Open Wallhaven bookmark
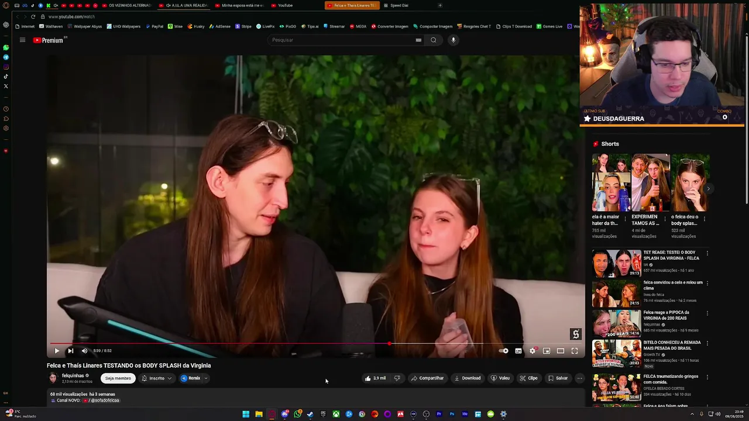This screenshot has height=421, width=749. pos(51,26)
